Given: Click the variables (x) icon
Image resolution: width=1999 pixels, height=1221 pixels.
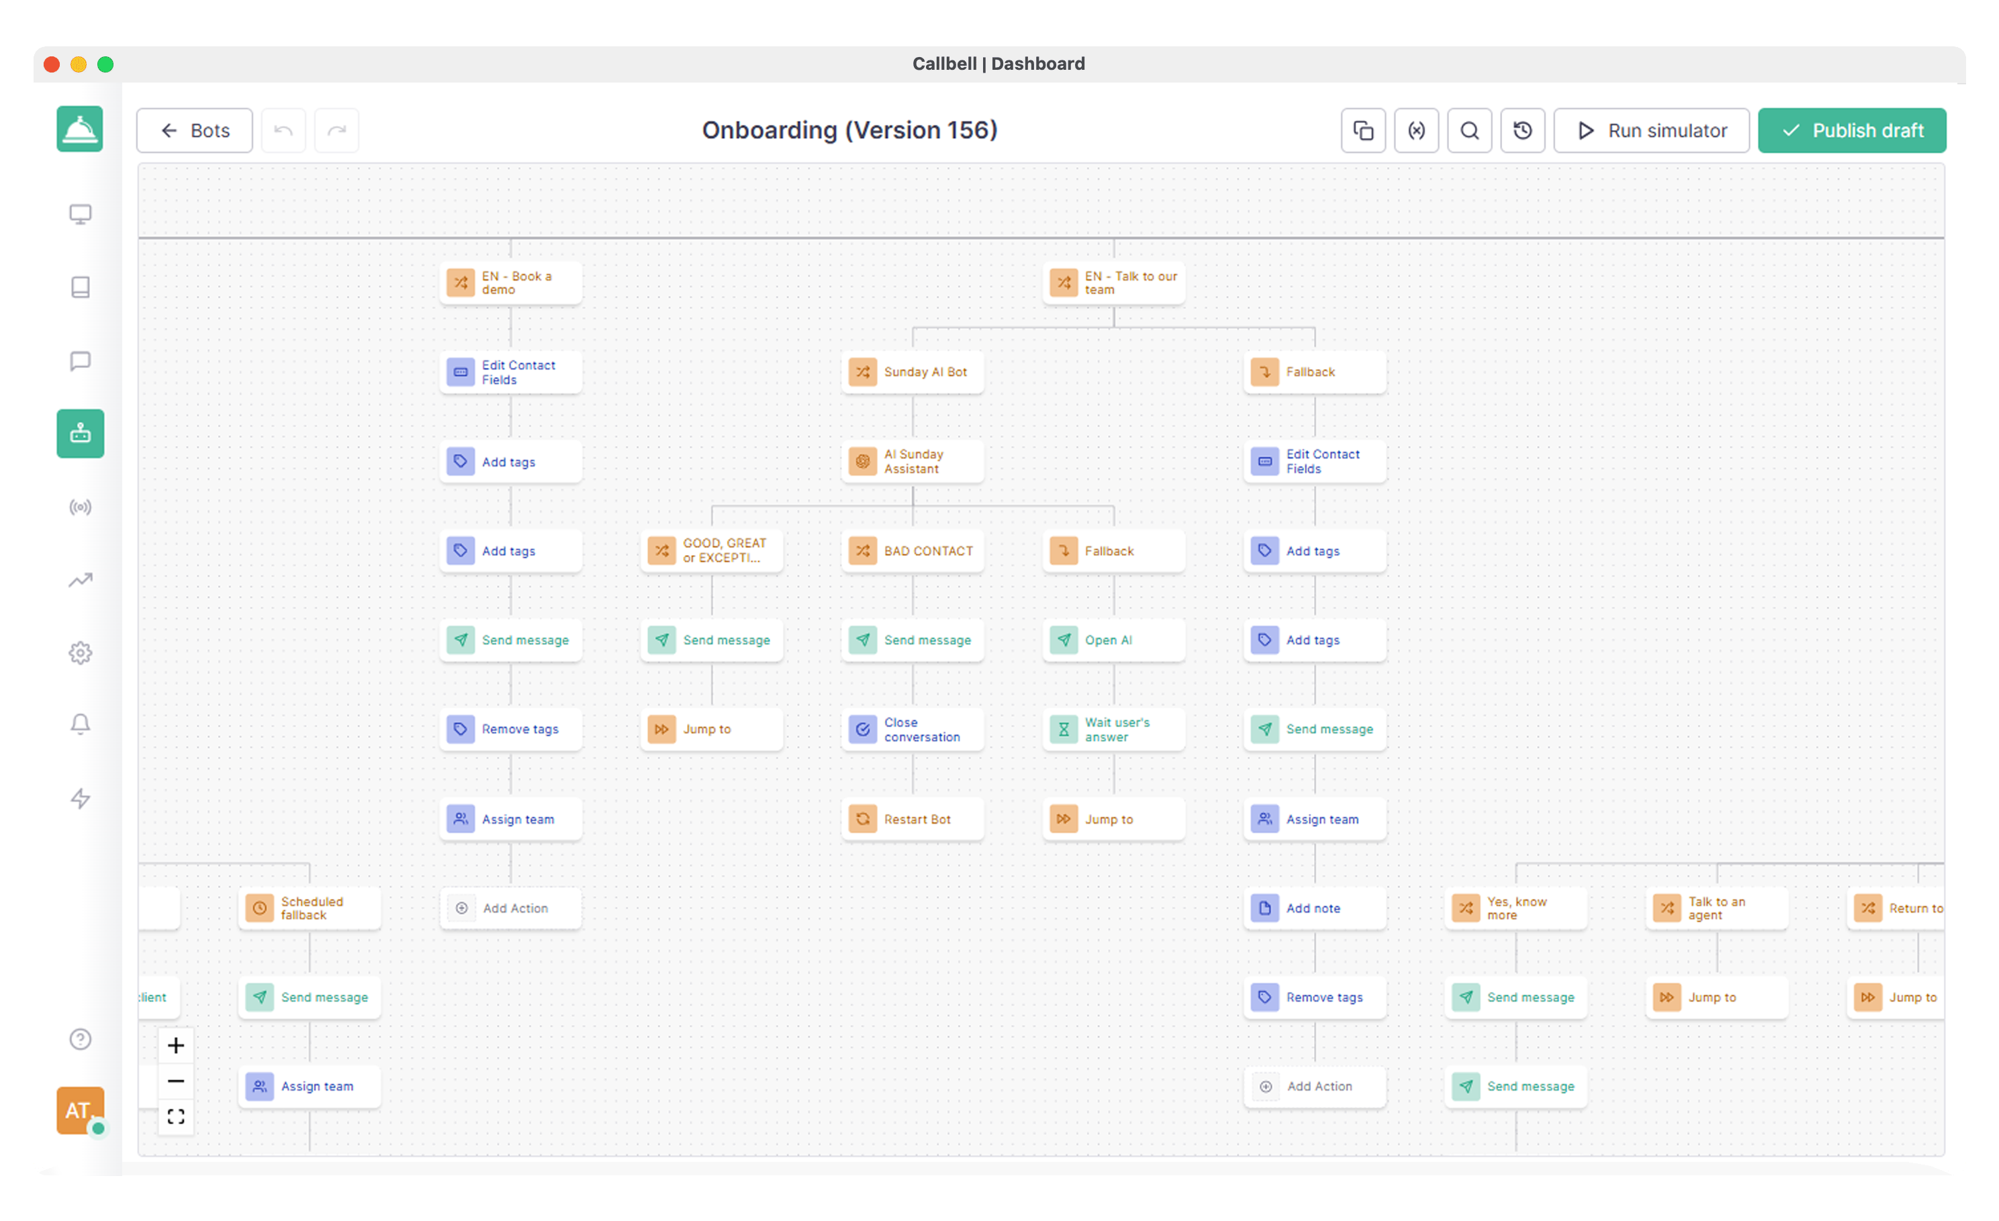Looking at the screenshot, I should click(x=1415, y=130).
